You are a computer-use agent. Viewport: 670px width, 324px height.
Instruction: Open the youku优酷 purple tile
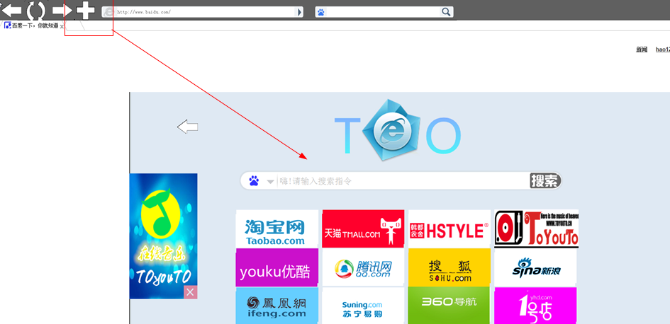[276, 269]
